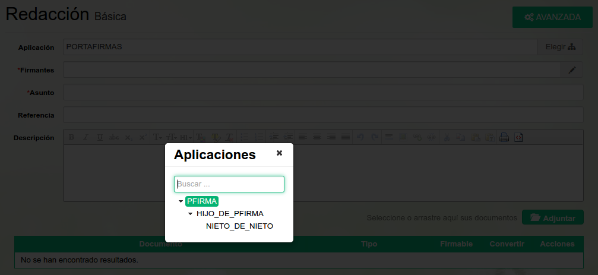Click the Acciones column header
Viewport: 598px width, 275px height.
click(557, 244)
